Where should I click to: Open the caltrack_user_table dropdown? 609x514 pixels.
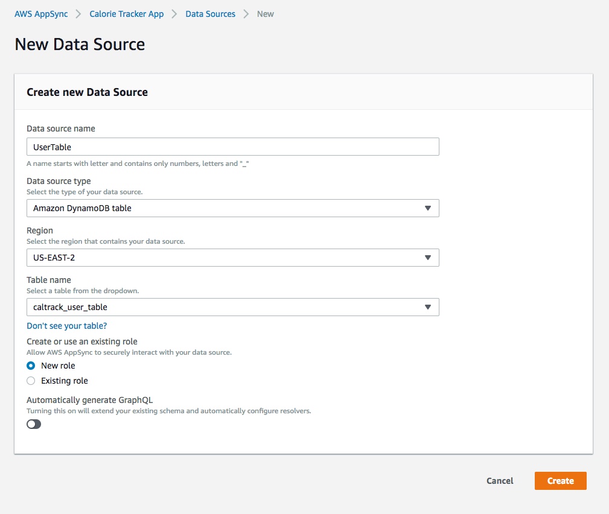pos(232,307)
